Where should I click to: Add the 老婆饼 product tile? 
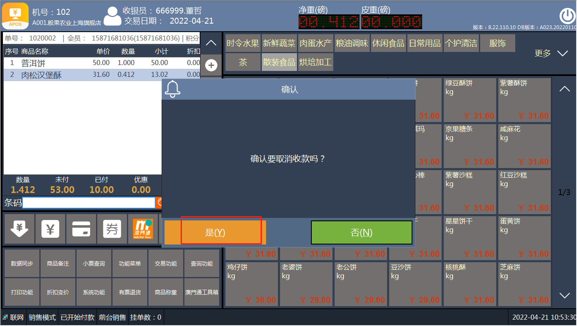click(x=306, y=284)
